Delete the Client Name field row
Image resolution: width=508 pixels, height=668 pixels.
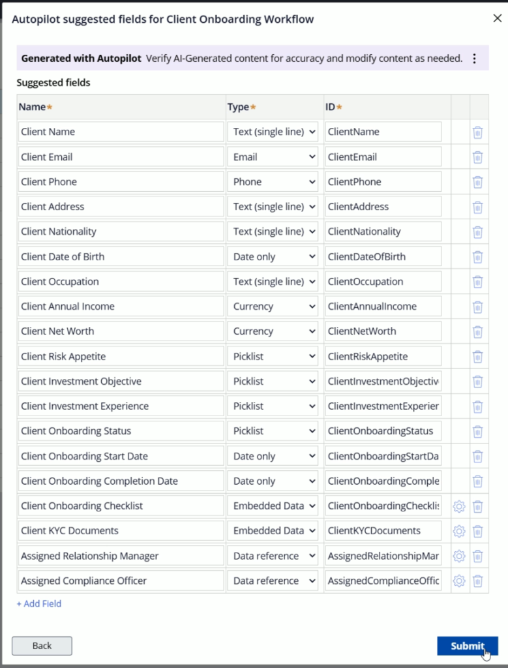(477, 132)
